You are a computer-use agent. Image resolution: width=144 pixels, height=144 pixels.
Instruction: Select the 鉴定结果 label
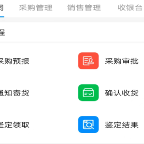click(122, 125)
